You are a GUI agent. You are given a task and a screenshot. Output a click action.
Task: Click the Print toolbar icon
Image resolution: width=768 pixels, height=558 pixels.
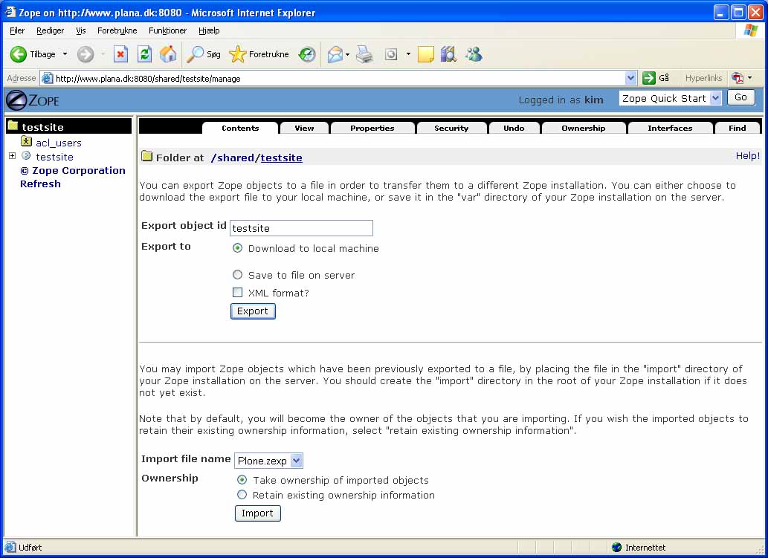(x=364, y=54)
